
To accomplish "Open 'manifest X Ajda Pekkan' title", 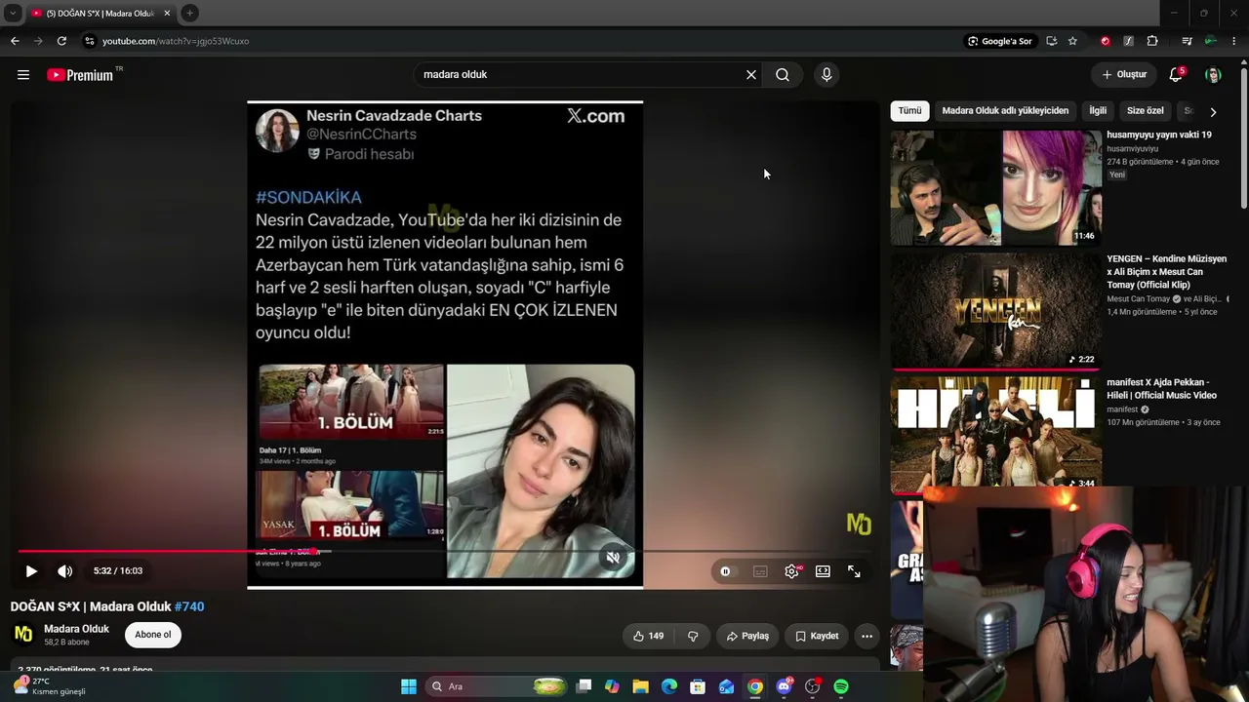I will pos(1161,389).
